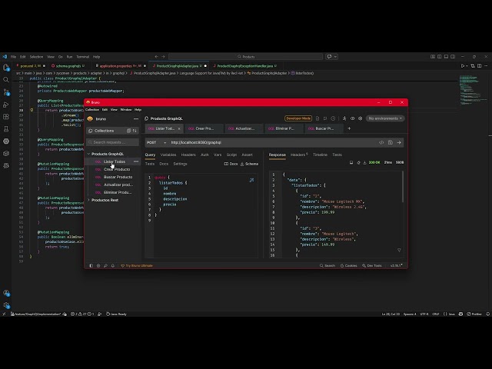The image size is (492, 369).
Task: Click the VS Code command center search box
Action: (246, 57)
